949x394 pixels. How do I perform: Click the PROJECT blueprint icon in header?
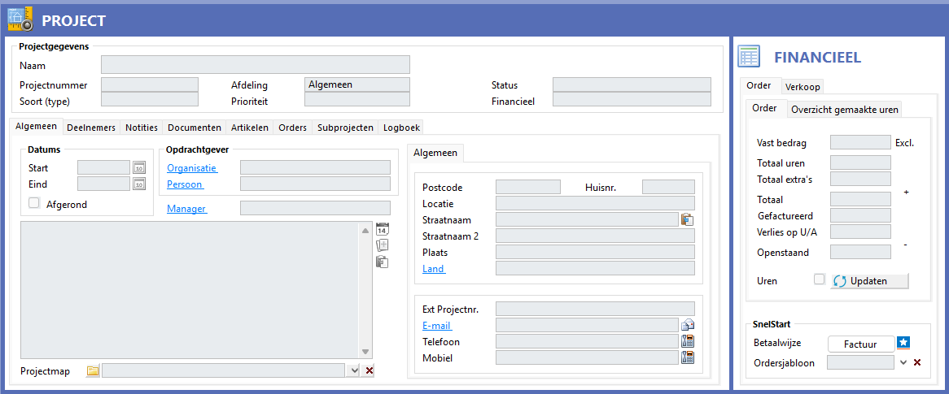(x=20, y=19)
